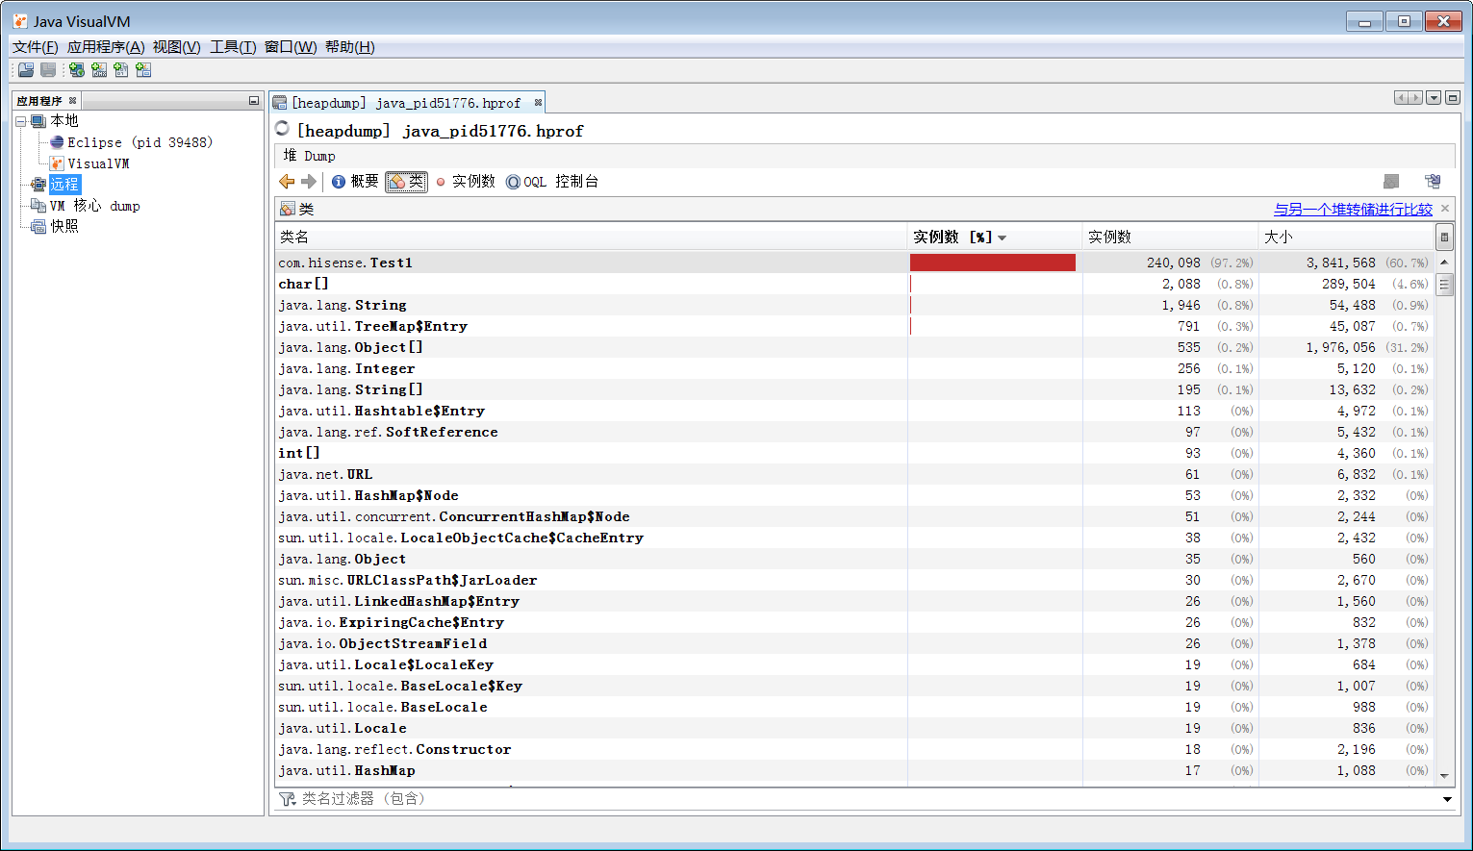Click the Load snapshot toolbar icon
Screen dimensions: 1473x851
pyautogui.click(x=26, y=70)
